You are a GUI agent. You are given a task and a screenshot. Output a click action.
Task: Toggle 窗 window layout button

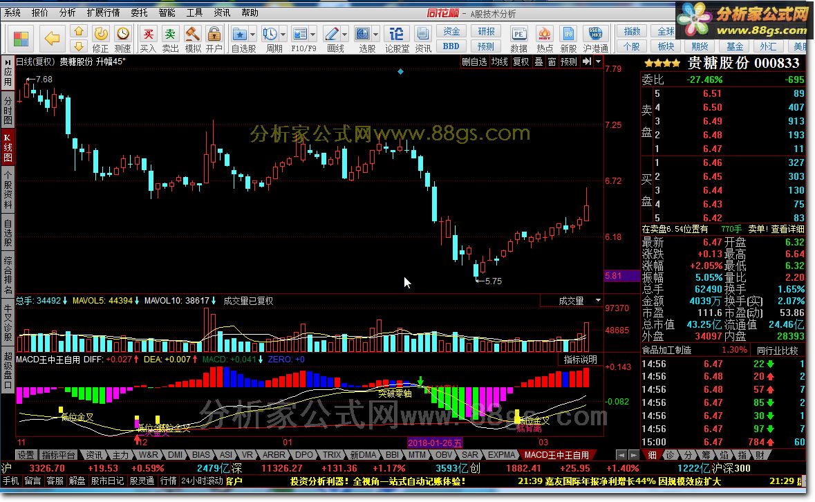click(552, 62)
